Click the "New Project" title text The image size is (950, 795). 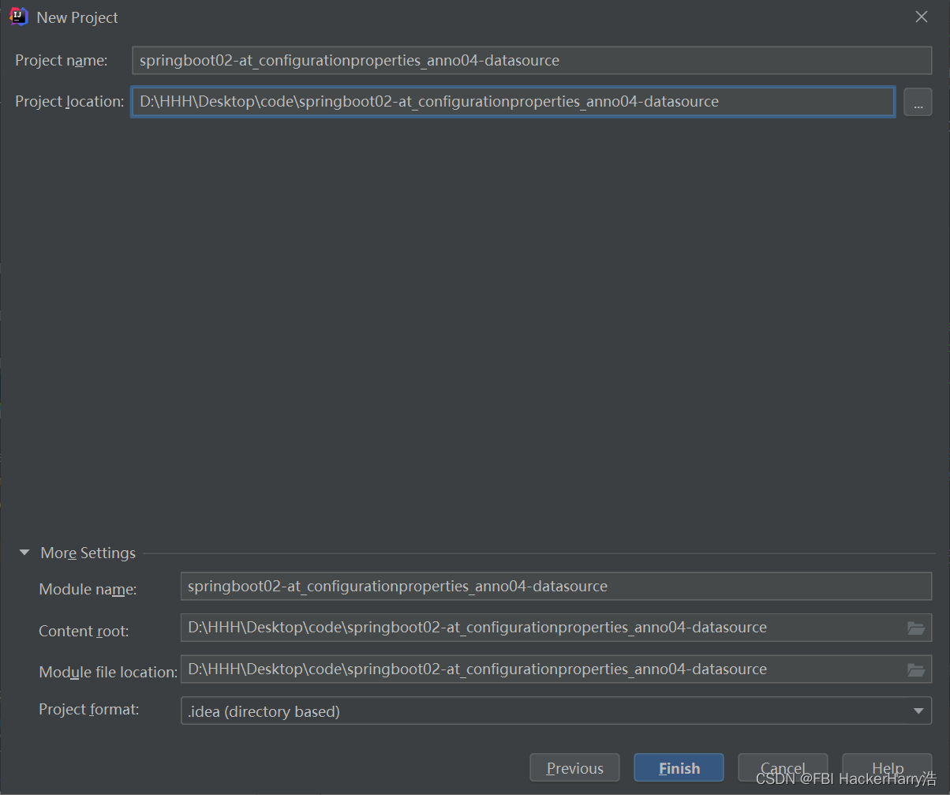[x=77, y=17]
